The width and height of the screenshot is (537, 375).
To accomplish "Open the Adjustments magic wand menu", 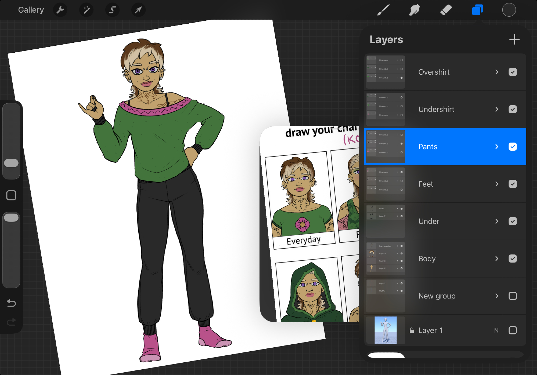I will coord(86,10).
